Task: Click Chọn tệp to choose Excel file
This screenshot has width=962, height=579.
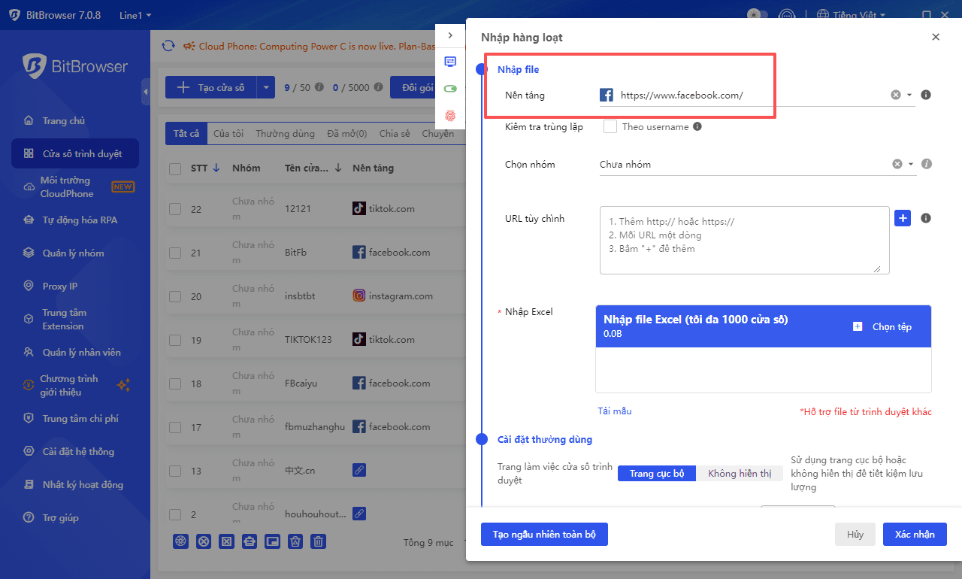Action: 882,326
